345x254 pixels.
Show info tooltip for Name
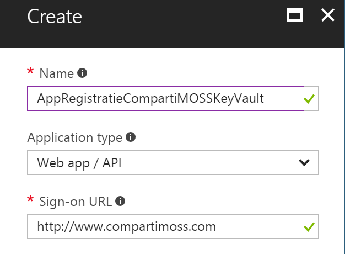click(83, 73)
